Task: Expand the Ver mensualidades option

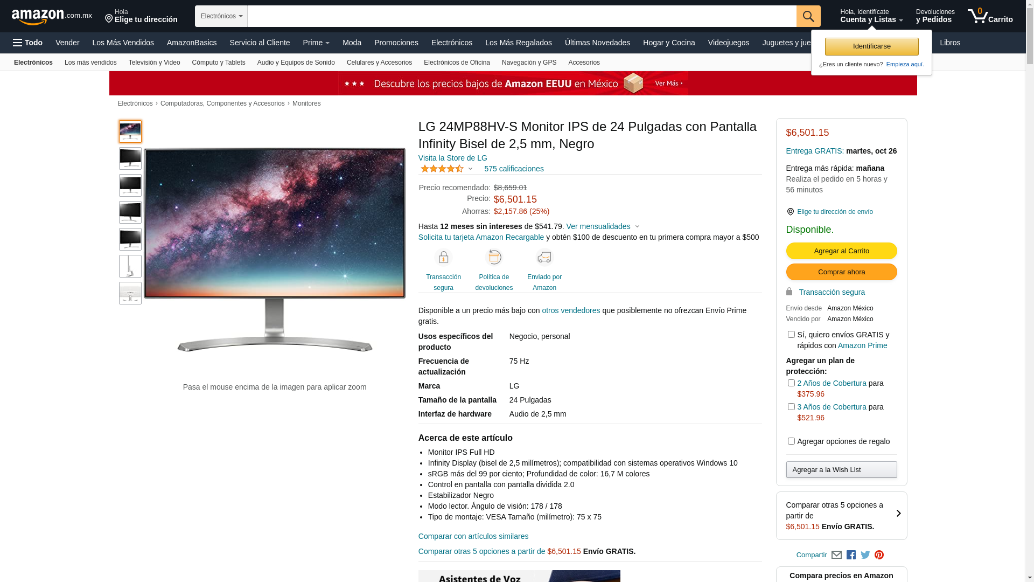Action: [603, 226]
